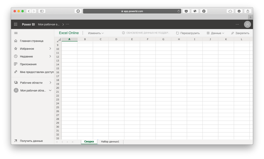Screen dimensions: 264x159
Task: Click the Safari downloads icon
Action: click(x=239, y=11)
